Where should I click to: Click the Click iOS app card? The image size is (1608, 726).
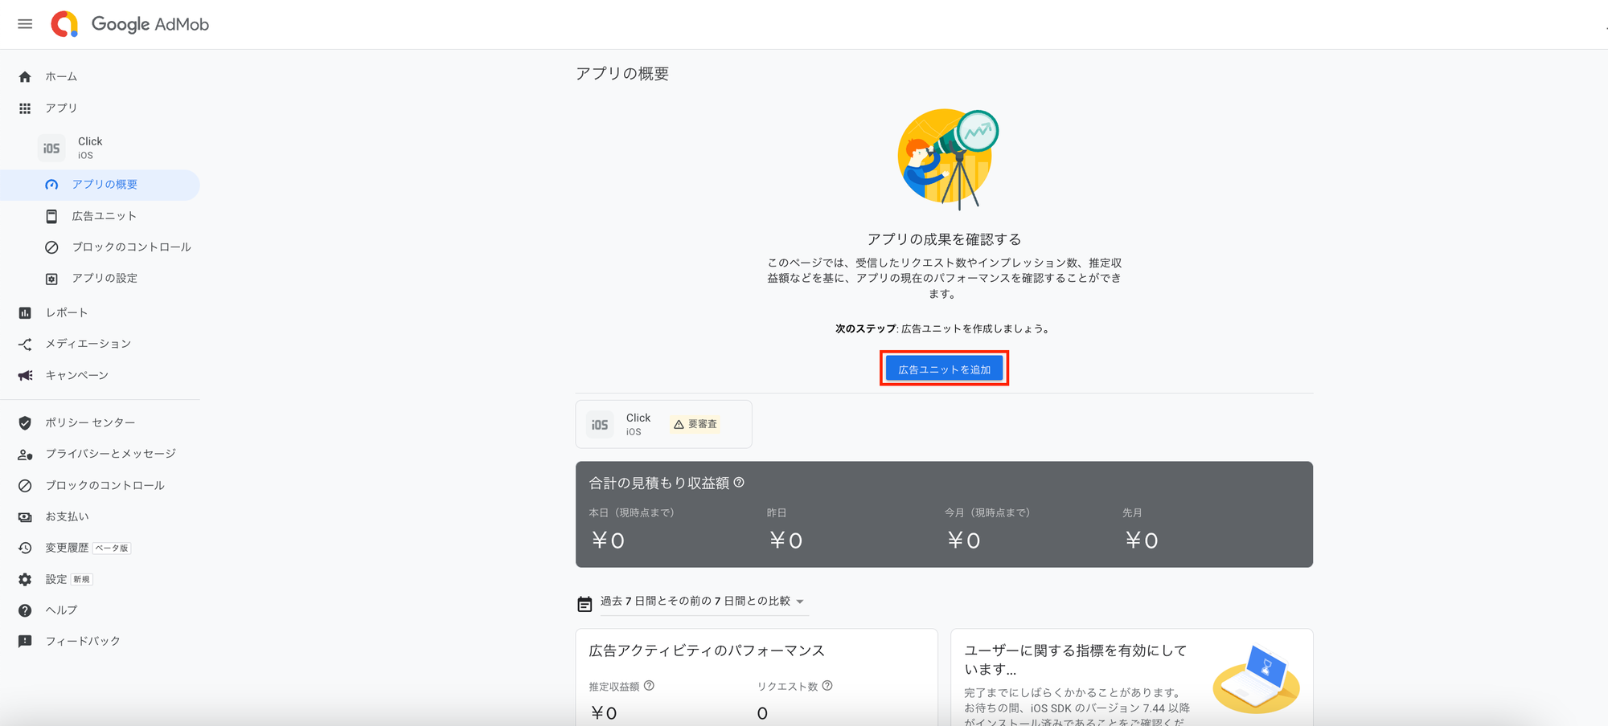pyautogui.click(x=664, y=424)
